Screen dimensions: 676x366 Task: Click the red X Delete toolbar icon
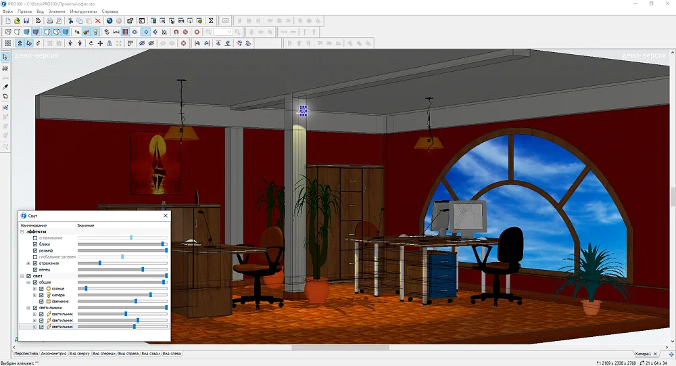[98, 21]
